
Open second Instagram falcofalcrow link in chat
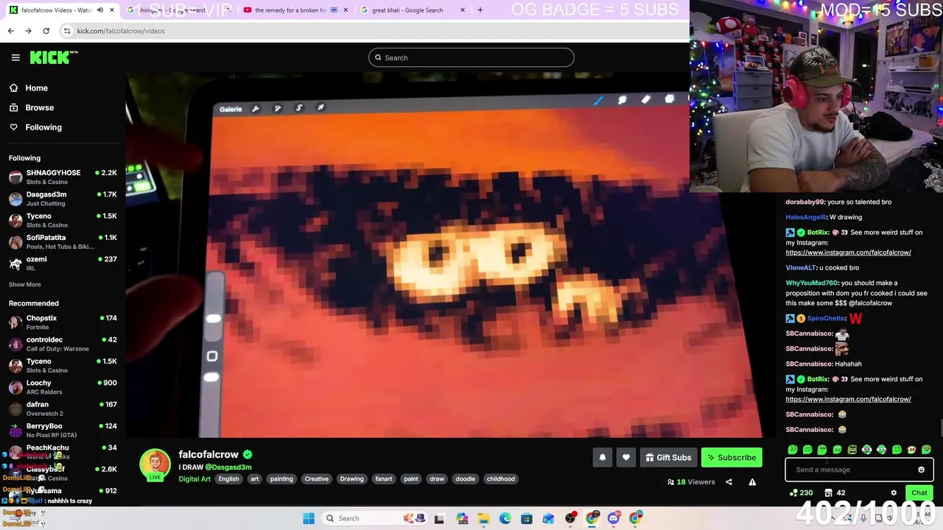[848, 399]
